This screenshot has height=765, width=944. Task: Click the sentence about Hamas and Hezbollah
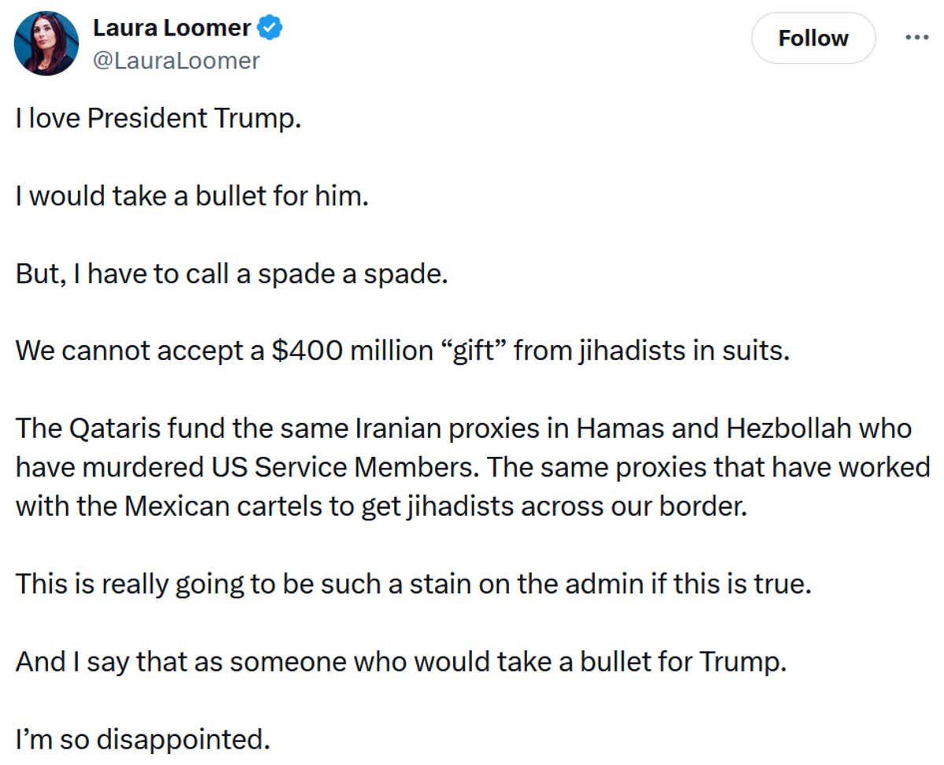coord(464,428)
